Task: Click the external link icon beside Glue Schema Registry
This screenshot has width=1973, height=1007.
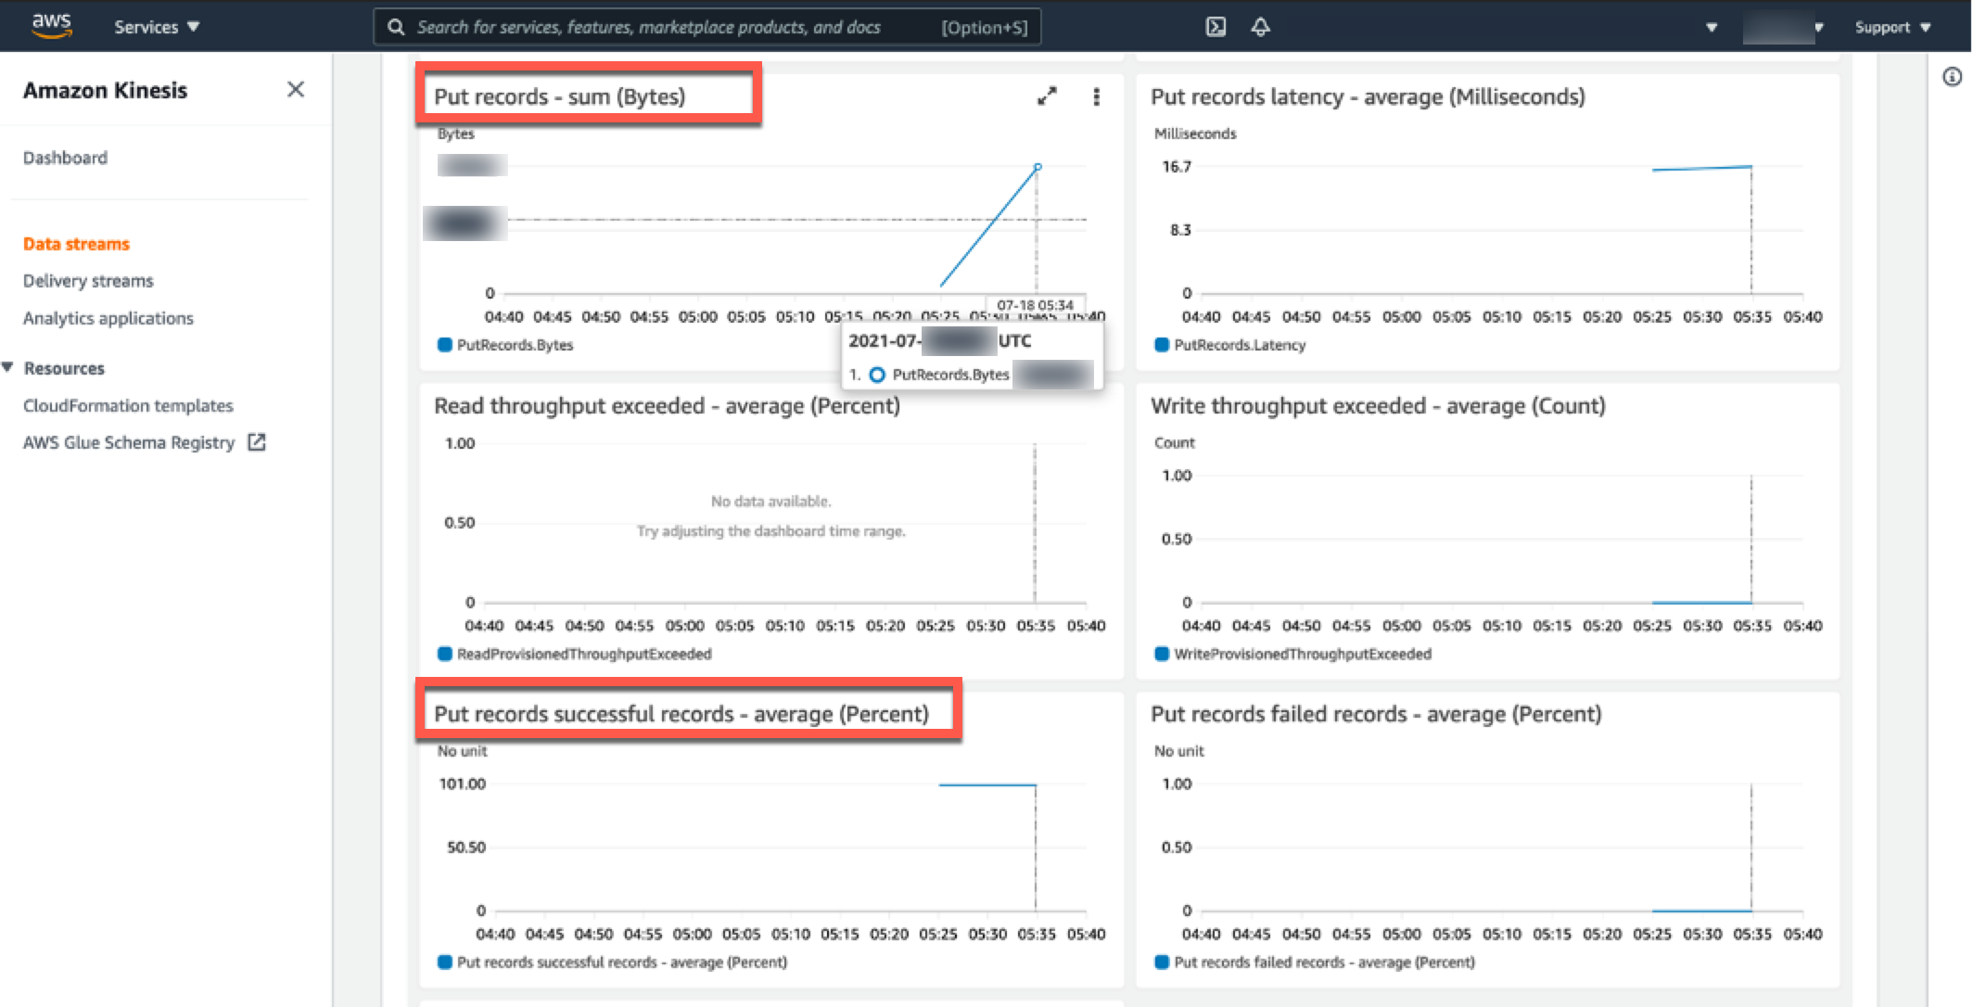Action: (x=257, y=442)
